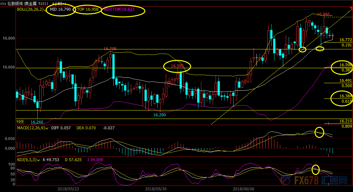Click the 伦敦银现 (贵金属 5121) title
353x192 pixels.
(28, 4)
